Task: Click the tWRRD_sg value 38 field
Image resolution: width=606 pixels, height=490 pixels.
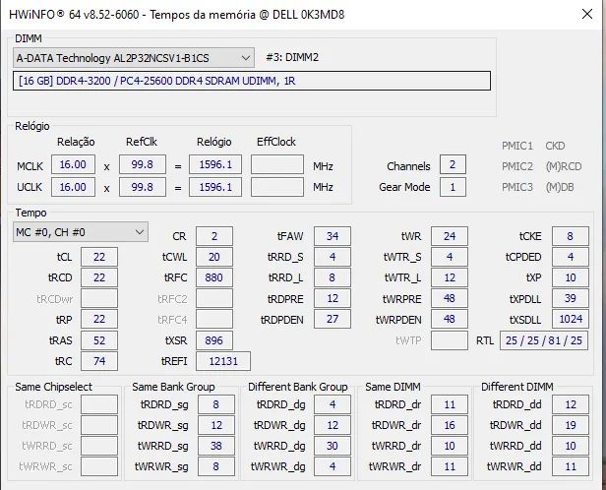Action: tap(216, 446)
